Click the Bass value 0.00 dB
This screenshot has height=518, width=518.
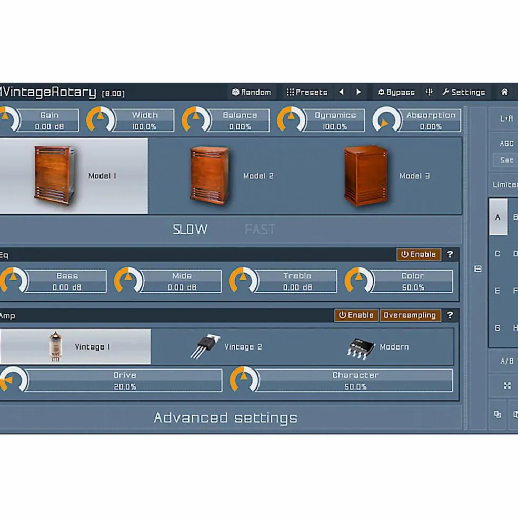point(67,287)
